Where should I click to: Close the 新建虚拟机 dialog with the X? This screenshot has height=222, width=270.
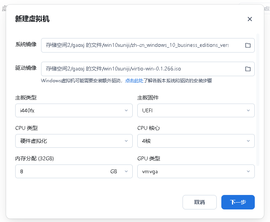249,19
